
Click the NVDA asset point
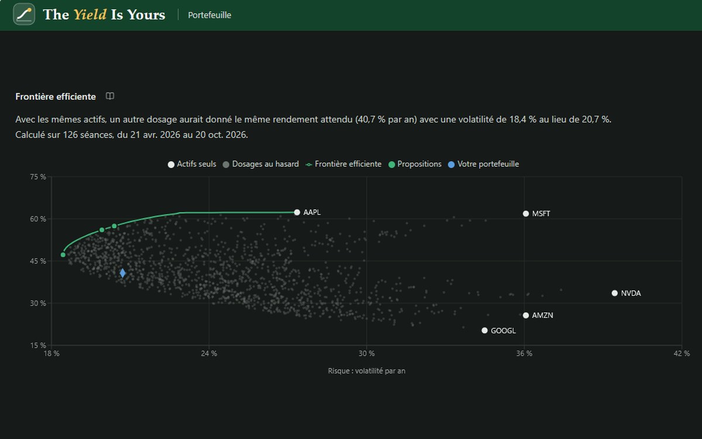click(x=615, y=293)
